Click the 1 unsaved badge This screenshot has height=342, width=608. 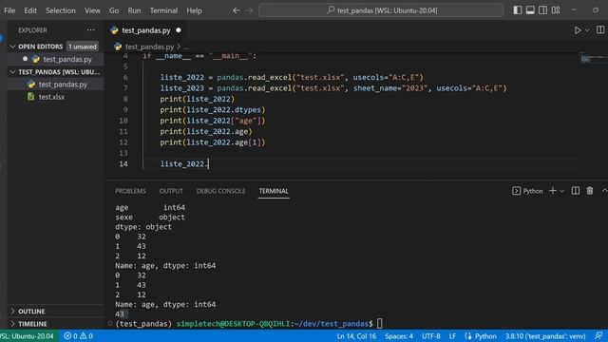tap(83, 47)
